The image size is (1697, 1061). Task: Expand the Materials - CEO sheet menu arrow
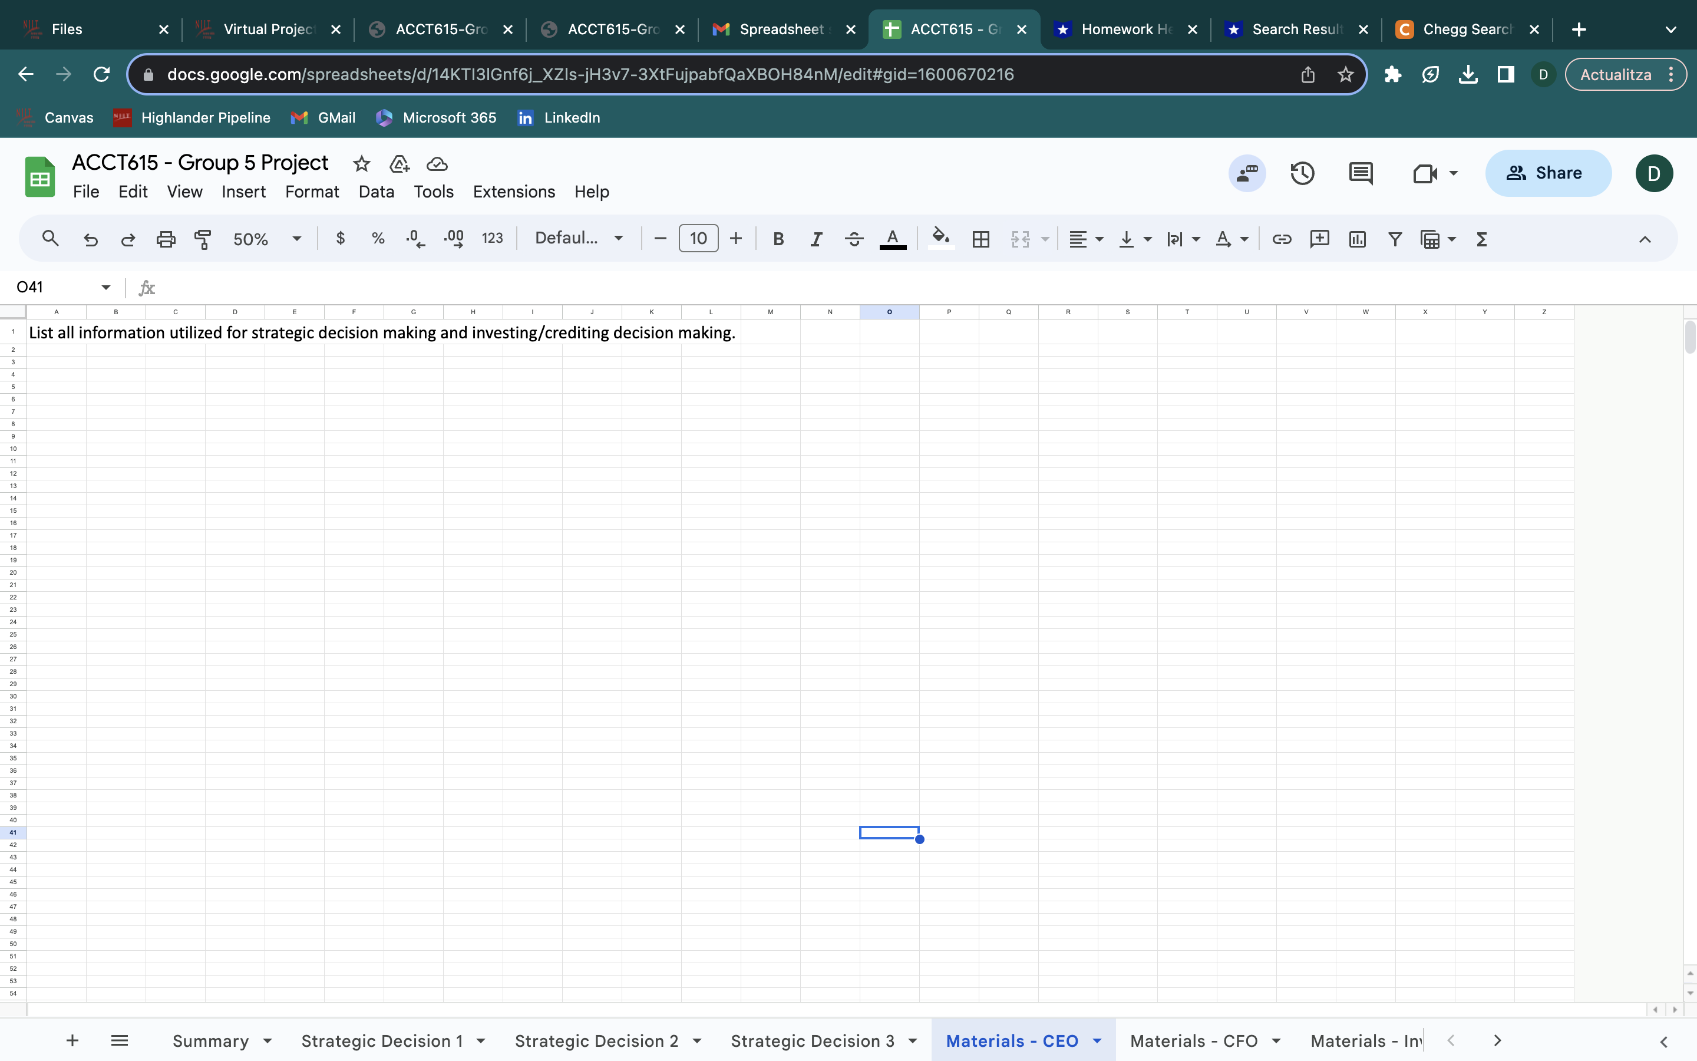click(x=1097, y=1040)
